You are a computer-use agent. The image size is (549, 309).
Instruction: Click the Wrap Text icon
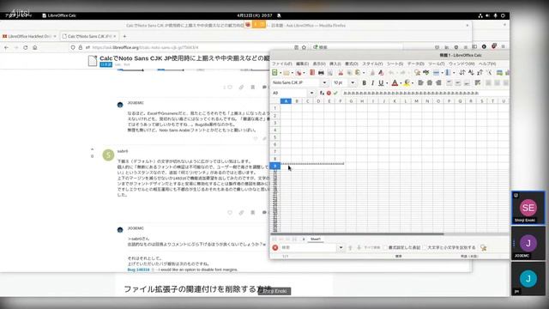477,83
